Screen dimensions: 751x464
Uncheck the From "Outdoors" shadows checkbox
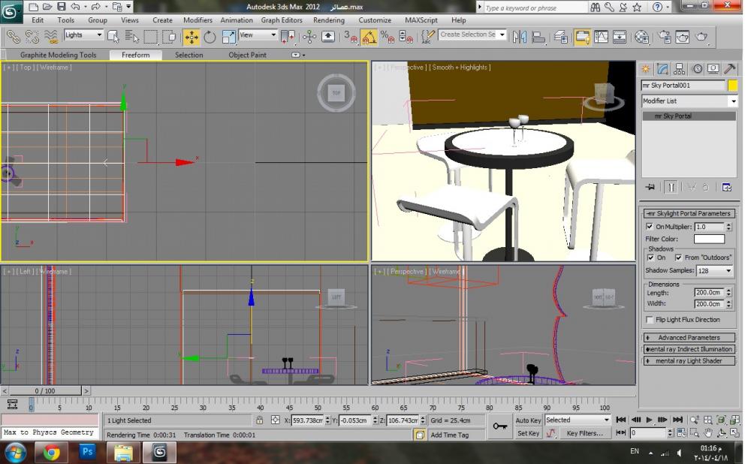click(678, 258)
